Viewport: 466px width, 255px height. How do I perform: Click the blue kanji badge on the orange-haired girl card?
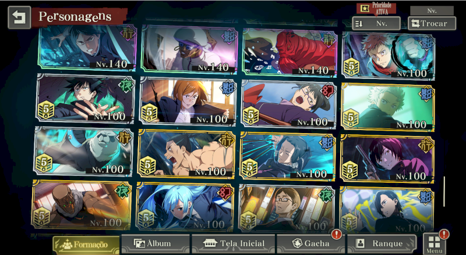click(228, 88)
